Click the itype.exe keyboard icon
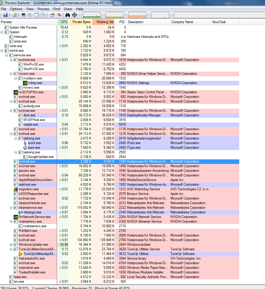This screenshot has height=289, width=265. click(25, 148)
